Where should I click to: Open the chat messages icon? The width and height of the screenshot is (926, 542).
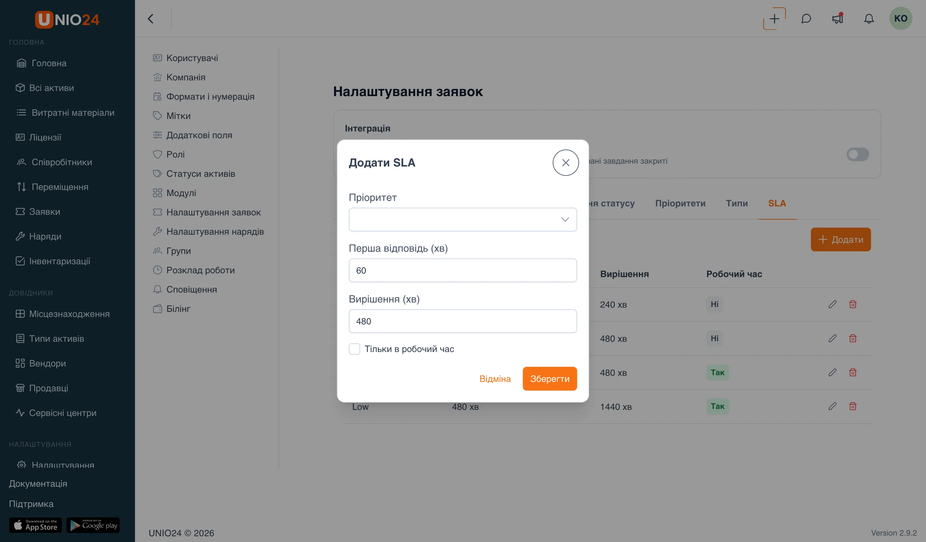[806, 19]
